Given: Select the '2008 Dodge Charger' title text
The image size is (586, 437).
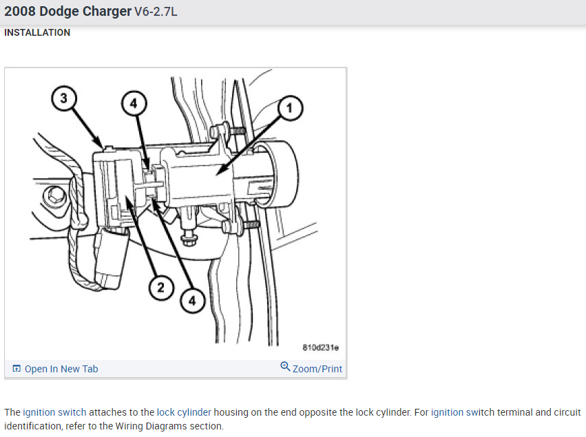Looking at the screenshot, I should (x=67, y=11).
